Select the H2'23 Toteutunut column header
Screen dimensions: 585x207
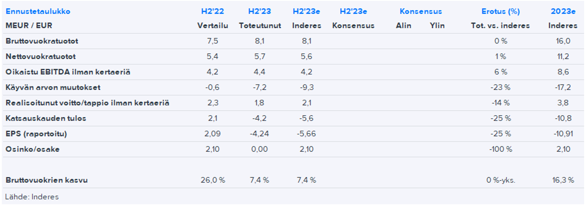260,11
